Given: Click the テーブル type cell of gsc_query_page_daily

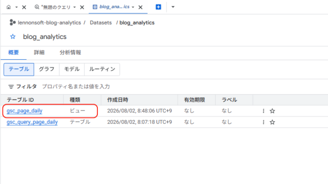Looking at the screenshot, I should 80,122.
